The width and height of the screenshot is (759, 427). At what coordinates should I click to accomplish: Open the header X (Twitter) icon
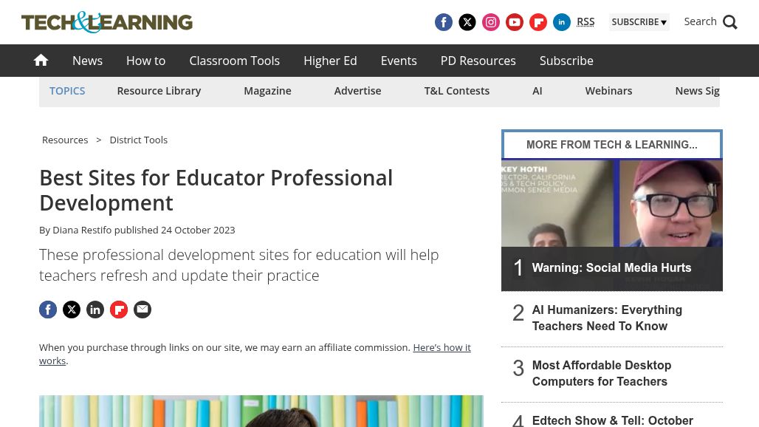tap(467, 22)
